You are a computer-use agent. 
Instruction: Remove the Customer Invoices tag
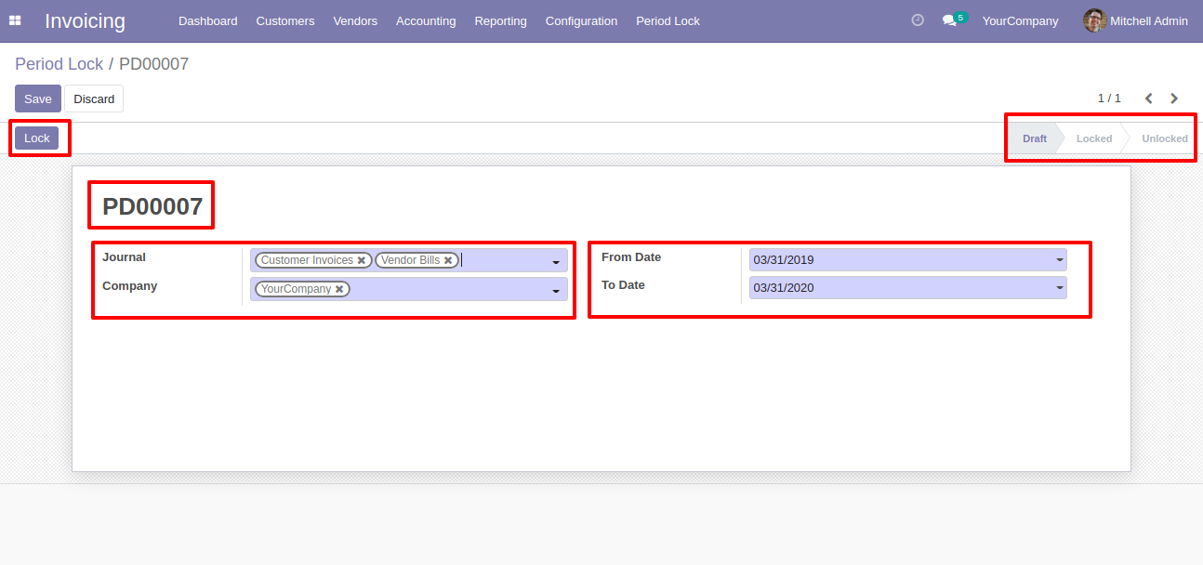[x=362, y=261]
